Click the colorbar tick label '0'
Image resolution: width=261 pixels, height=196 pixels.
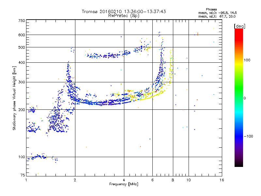click(x=245, y=98)
